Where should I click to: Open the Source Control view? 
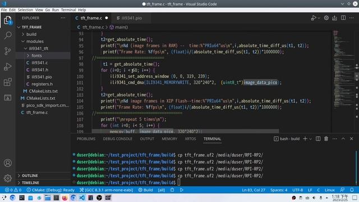click(8, 51)
